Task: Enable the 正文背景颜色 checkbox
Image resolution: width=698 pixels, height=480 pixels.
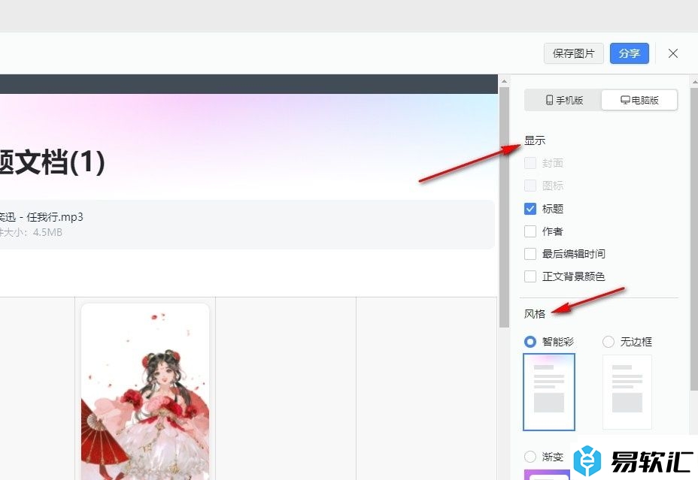Action: [x=530, y=276]
